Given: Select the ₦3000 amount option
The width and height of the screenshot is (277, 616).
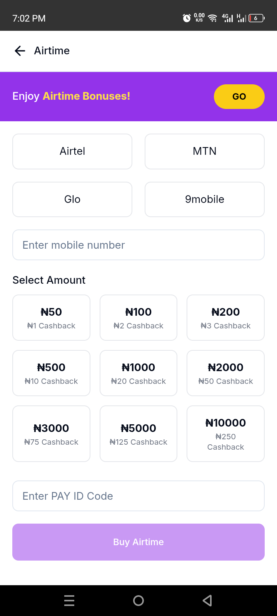Looking at the screenshot, I should tap(51, 434).
